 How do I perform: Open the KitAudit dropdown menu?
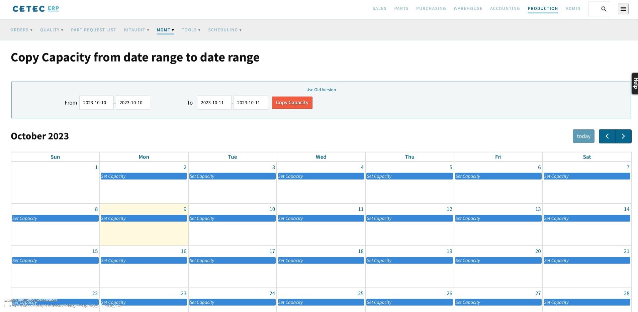coord(136,30)
